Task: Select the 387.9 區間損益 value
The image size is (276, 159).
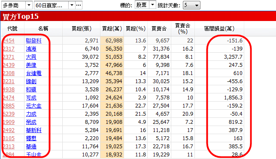Action: point(236,130)
